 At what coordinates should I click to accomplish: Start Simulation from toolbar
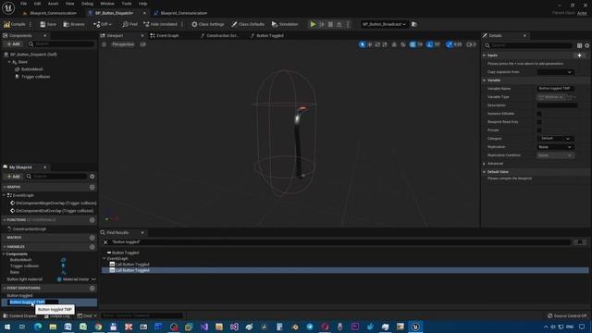coord(285,24)
